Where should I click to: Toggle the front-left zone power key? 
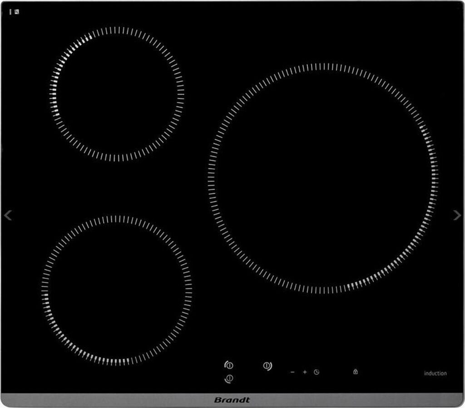coord(229,378)
